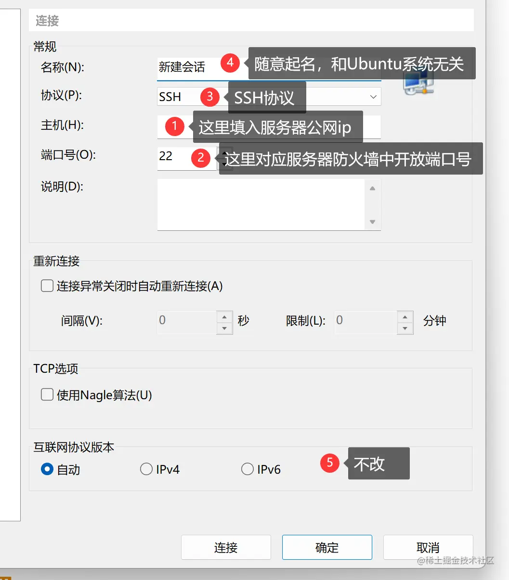Select the 自动 protocol version radio
Image resolution: width=509 pixels, height=580 pixels.
pos(47,469)
